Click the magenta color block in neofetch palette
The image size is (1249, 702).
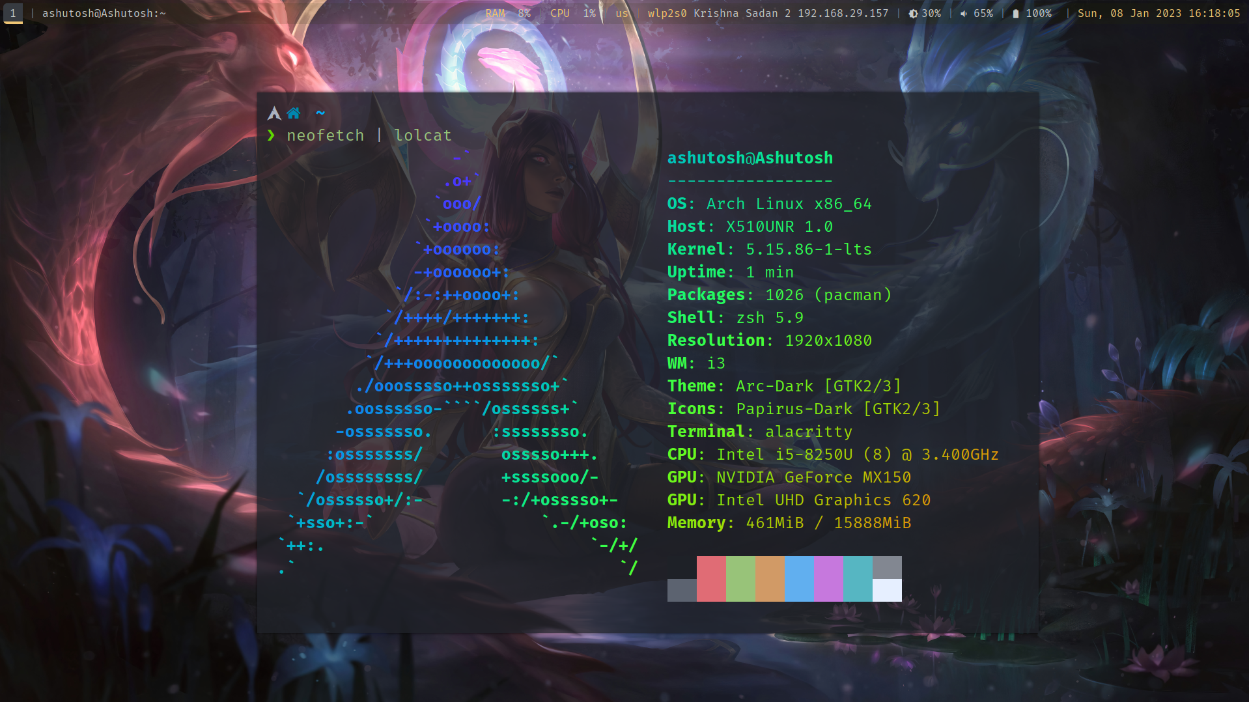(828, 578)
